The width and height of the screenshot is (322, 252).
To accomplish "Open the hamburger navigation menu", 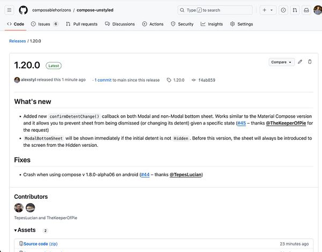I will (10, 10).
